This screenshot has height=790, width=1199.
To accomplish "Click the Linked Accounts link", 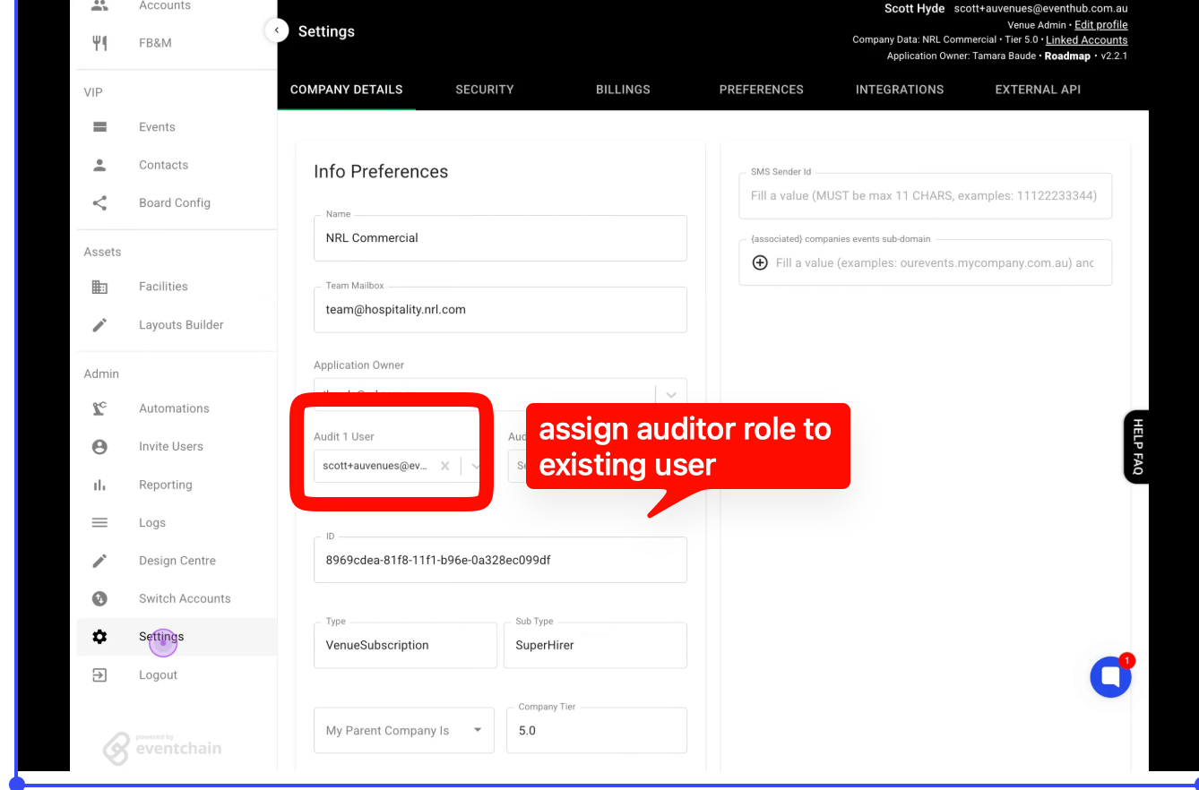I will point(1087,40).
